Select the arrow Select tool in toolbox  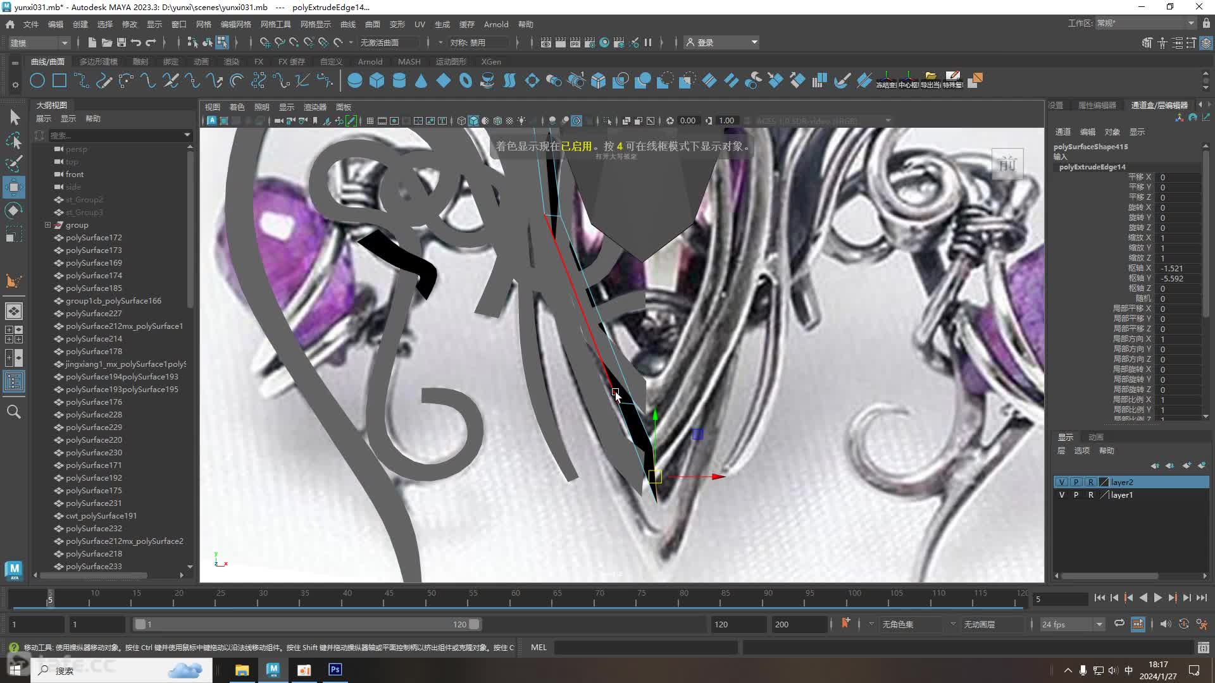[14, 118]
